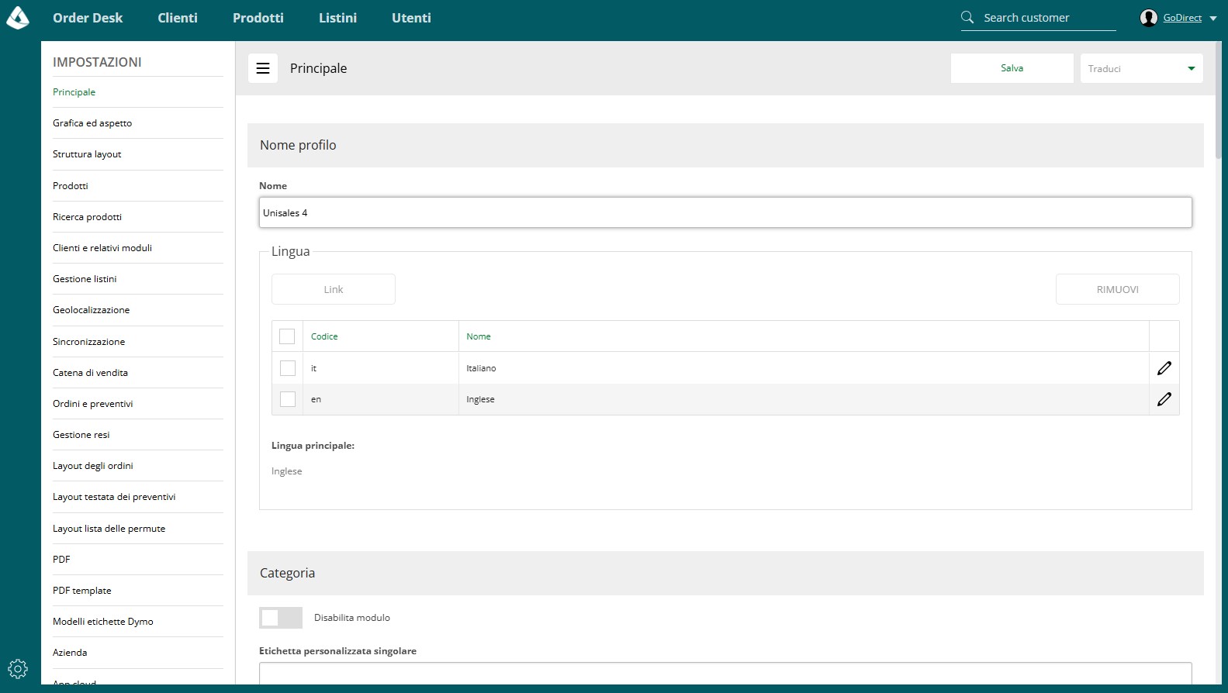Go to Grafica ed aspetto settings
Image resolution: width=1228 pixels, height=693 pixels.
tap(92, 123)
